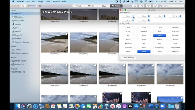Open Places in the sidebar
195x110 pixels.
(18, 28)
